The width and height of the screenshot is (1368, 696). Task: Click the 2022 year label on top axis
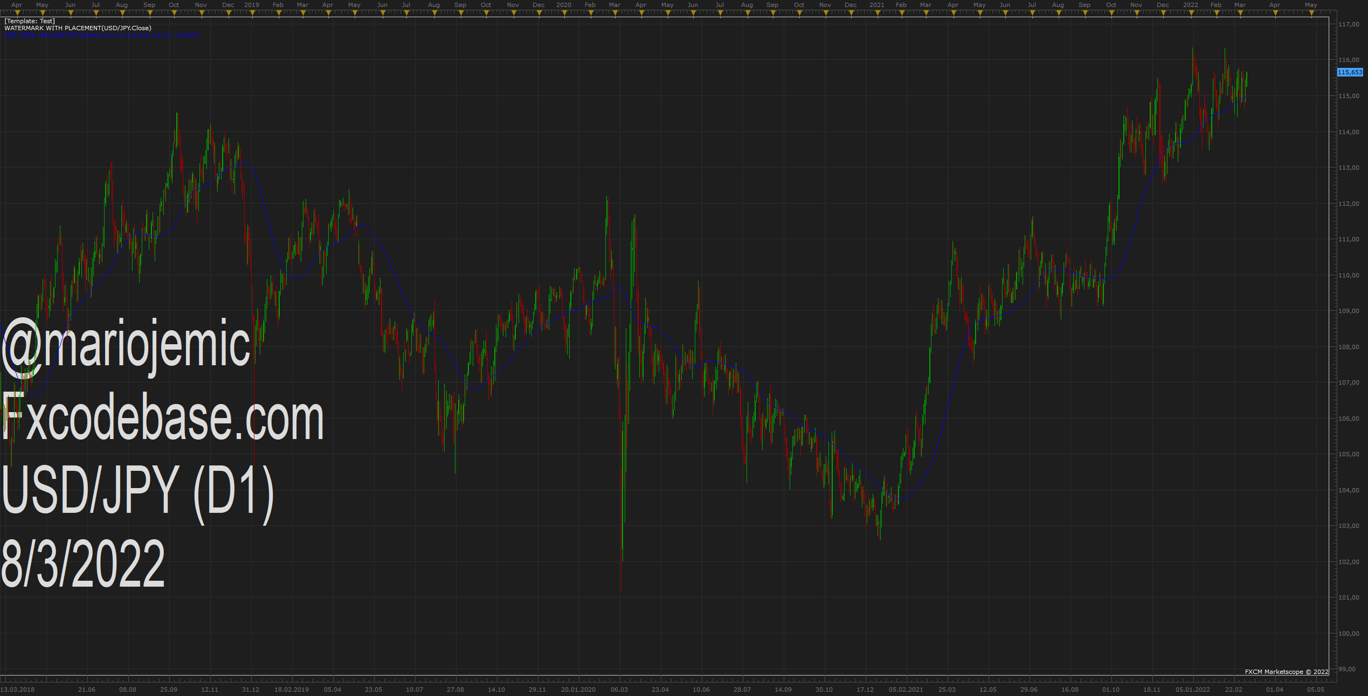coord(1191,5)
